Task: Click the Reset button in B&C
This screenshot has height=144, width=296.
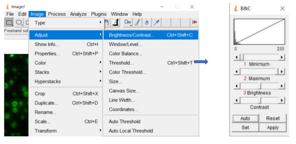Action: tap(273, 118)
